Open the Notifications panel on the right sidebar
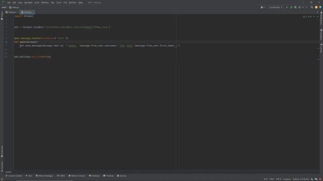 click(321, 18)
